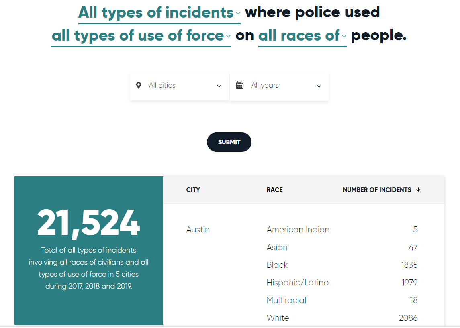460x328 pixels.
Task: Click the incident count 1835
Action: coord(409,265)
